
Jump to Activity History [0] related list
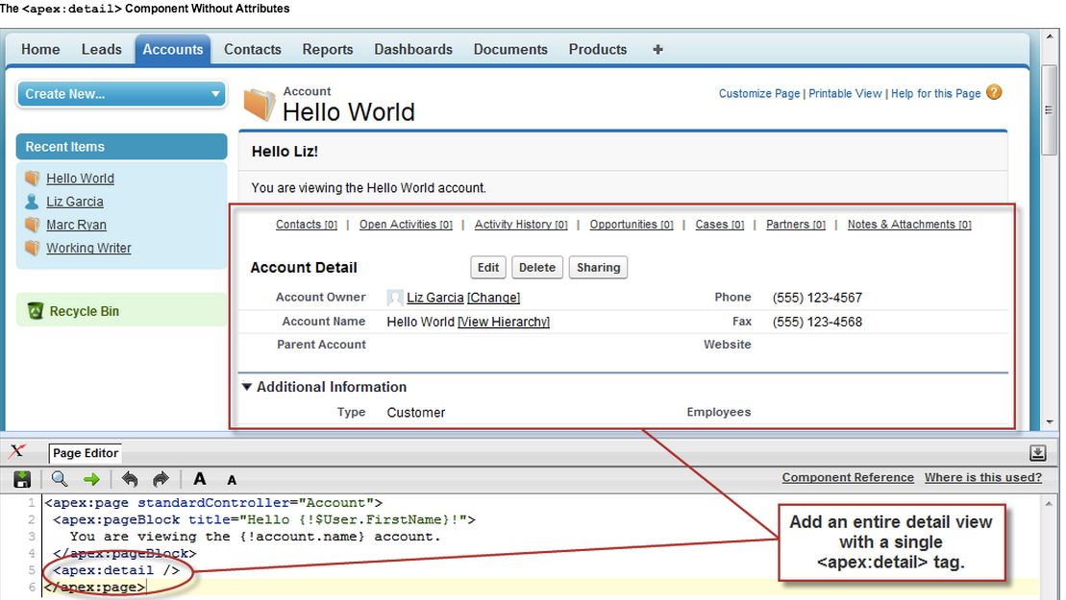[521, 225]
